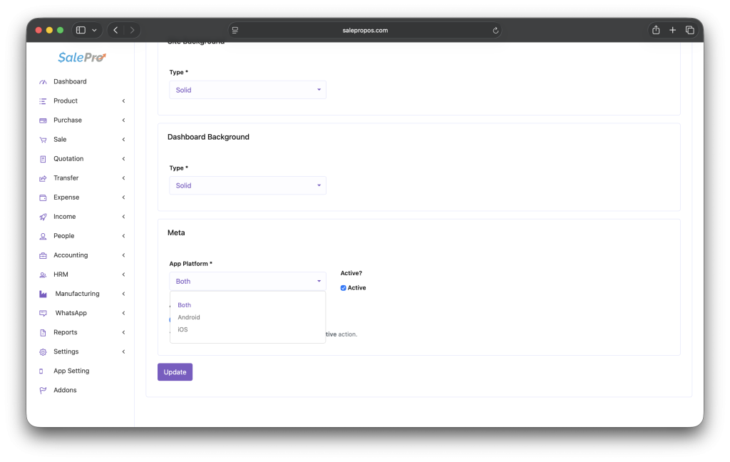The height and width of the screenshot is (462, 730).
Task: Click the Safari share icon
Action: pos(655,30)
